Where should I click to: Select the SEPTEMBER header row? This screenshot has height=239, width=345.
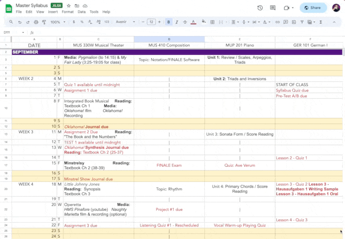coord(177,52)
